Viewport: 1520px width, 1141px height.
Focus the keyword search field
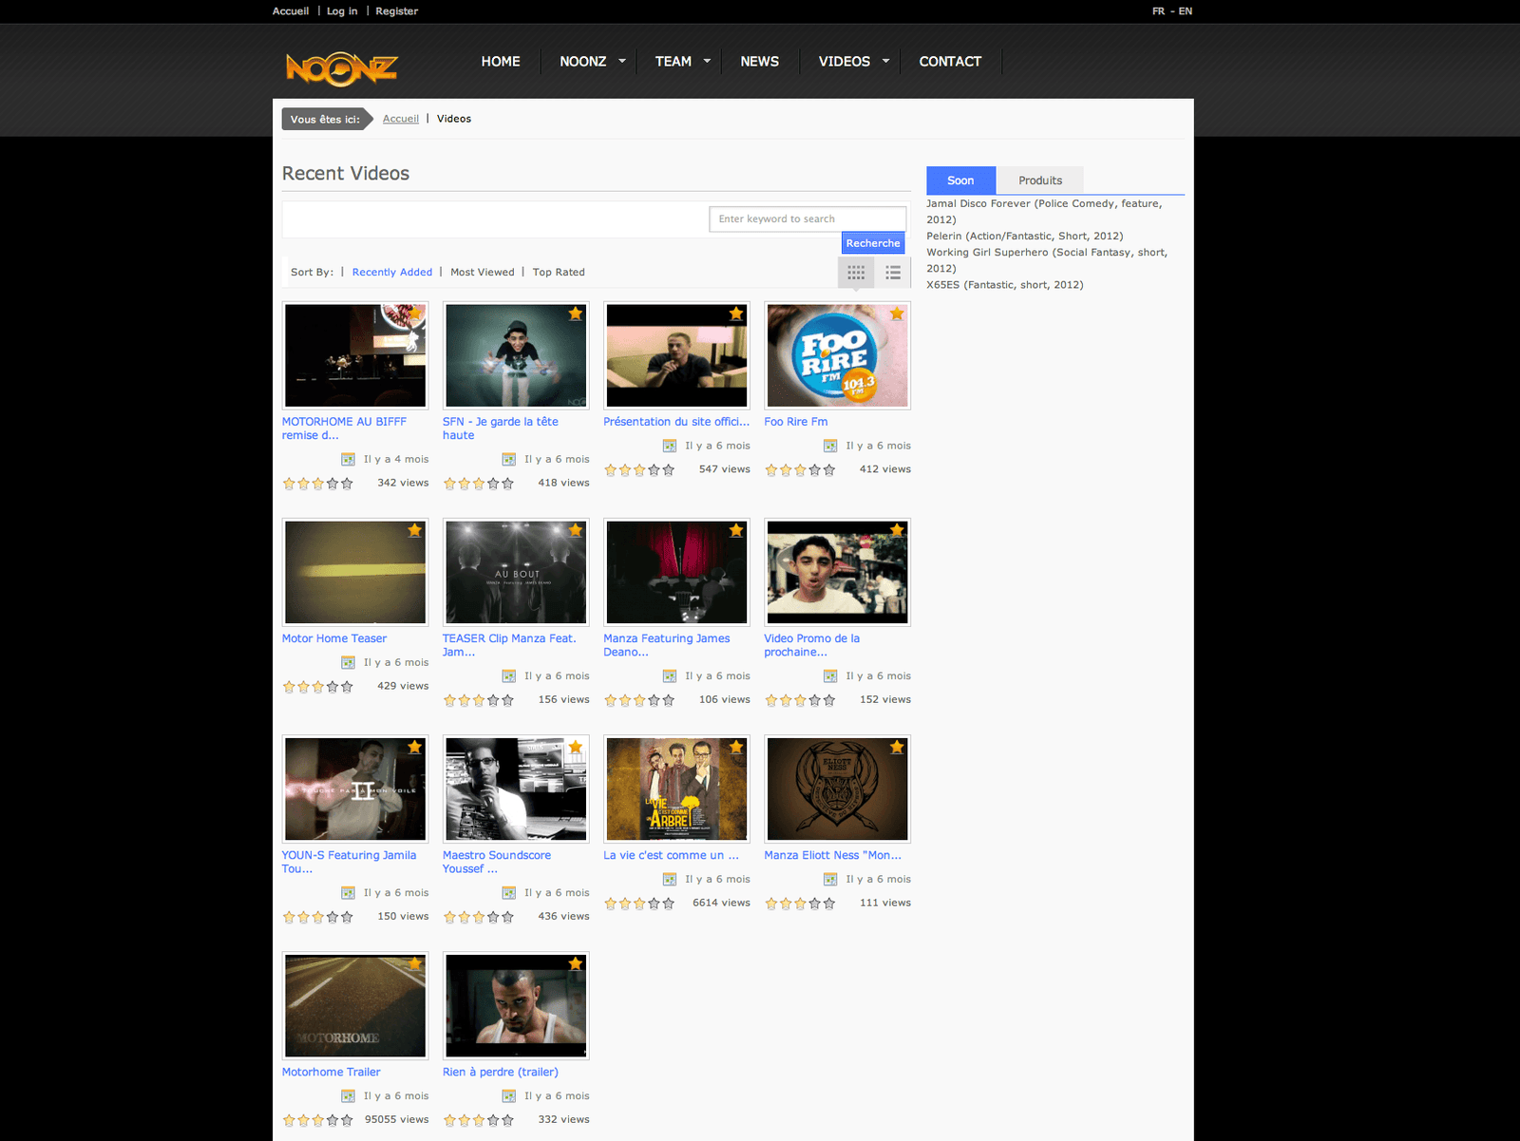coord(807,219)
